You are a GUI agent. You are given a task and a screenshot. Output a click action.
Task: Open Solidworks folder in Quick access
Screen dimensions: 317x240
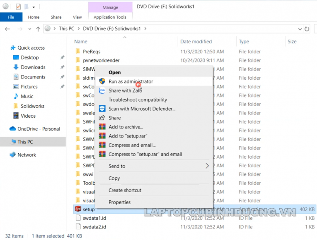point(32,106)
